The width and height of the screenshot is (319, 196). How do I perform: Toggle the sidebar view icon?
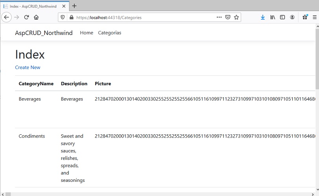pyautogui.click(x=282, y=17)
